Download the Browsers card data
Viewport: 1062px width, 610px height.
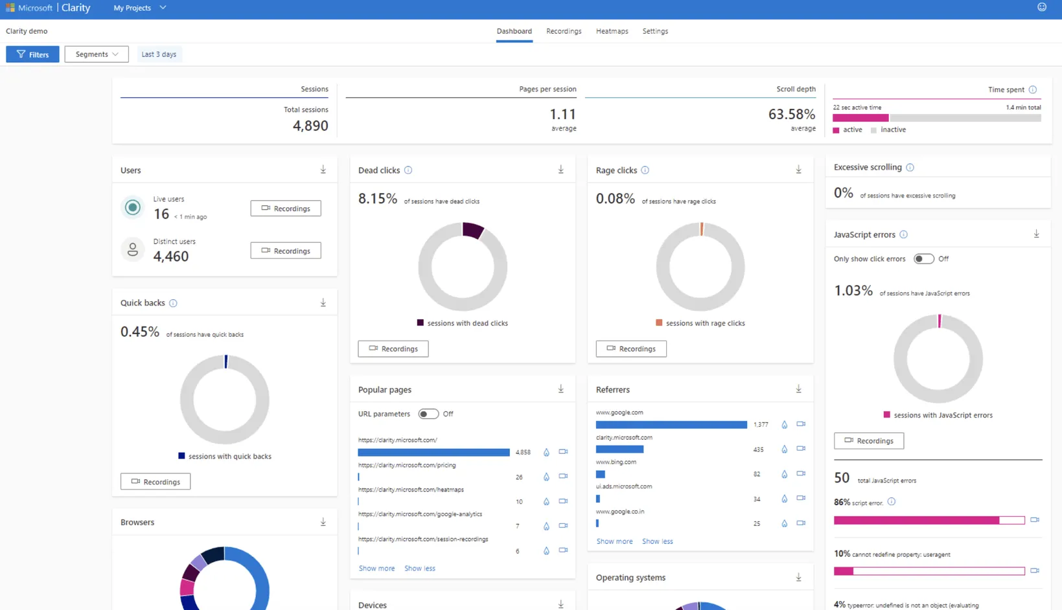[323, 522]
